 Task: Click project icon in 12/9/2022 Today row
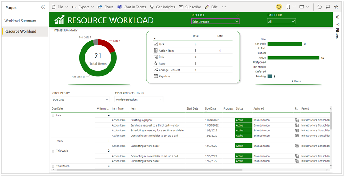[297, 146]
